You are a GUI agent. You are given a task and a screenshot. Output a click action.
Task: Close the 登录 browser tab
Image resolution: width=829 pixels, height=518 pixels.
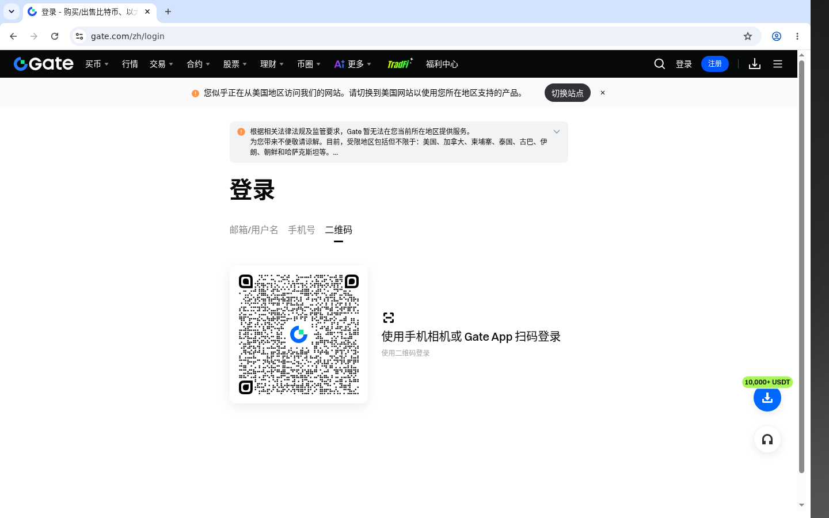pyautogui.click(x=147, y=12)
